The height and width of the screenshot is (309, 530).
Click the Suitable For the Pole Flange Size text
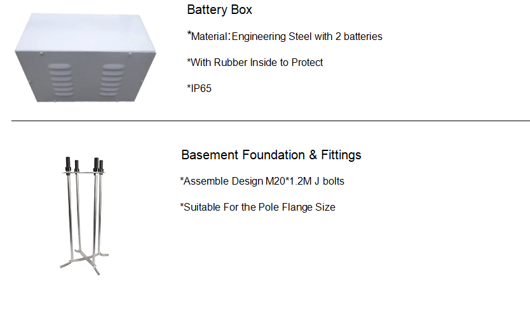[x=257, y=207]
